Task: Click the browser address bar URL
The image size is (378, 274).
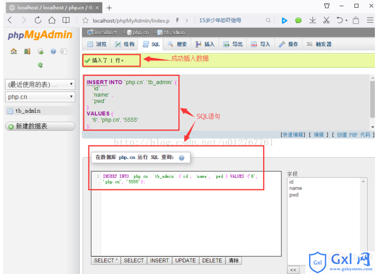Action: 131,21
